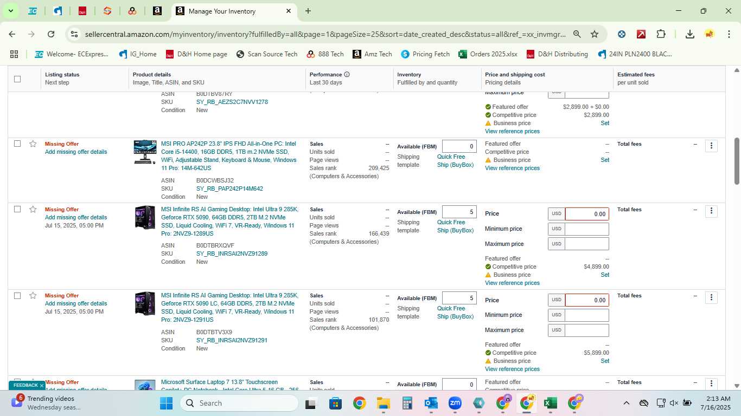Open Pricing Fetch bookmark
This screenshot has height=416, width=741.
click(x=425, y=54)
